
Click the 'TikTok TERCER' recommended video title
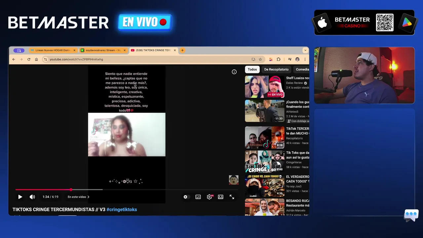[297, 131]
